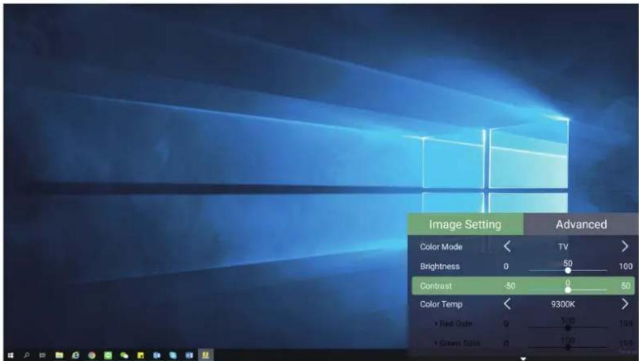This screenshot has width=639, height=361.
Task: Select the Brightness row label
Action: tap(440, 266)
